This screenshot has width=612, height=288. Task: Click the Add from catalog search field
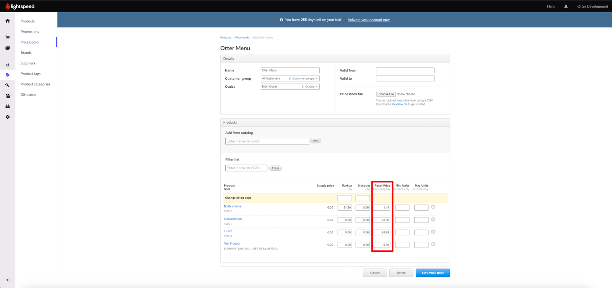click(267, 141)
